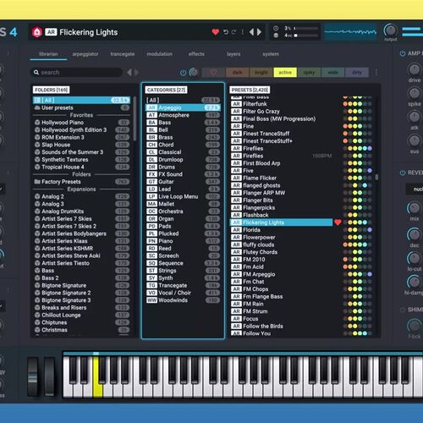Go to the next preset with the header right arrow
423x423 pixels.
259,32
